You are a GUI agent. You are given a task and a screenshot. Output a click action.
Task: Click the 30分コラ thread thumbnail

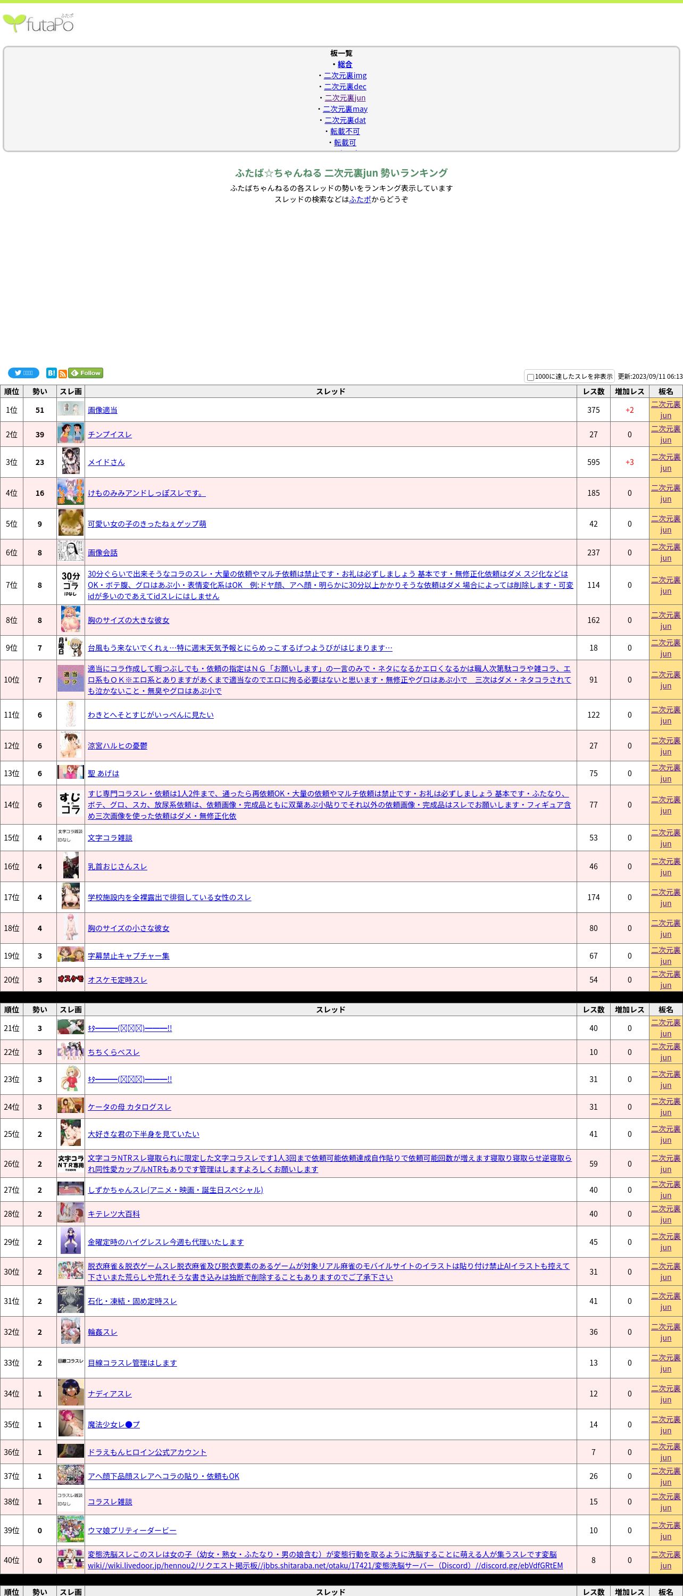pyautogui.click(x=71, y=584)
